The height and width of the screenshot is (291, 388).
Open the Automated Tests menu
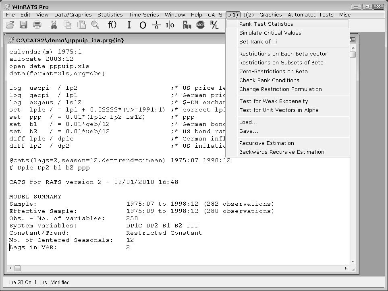pos(310,15)
